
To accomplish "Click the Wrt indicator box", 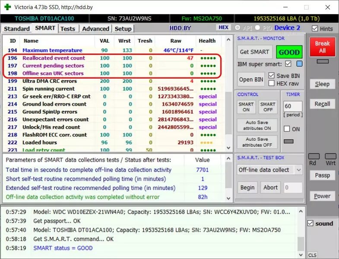I will tap(330, 156).
